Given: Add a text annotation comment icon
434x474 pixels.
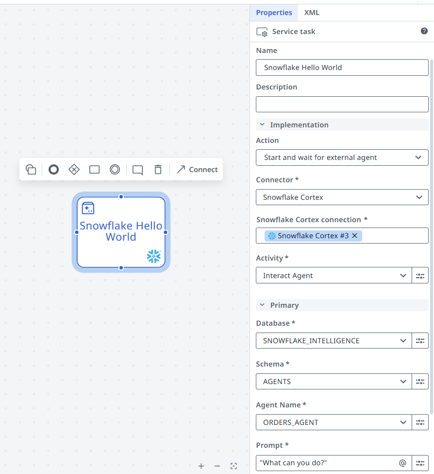Looking at the screenshot, I should point(138,170).
